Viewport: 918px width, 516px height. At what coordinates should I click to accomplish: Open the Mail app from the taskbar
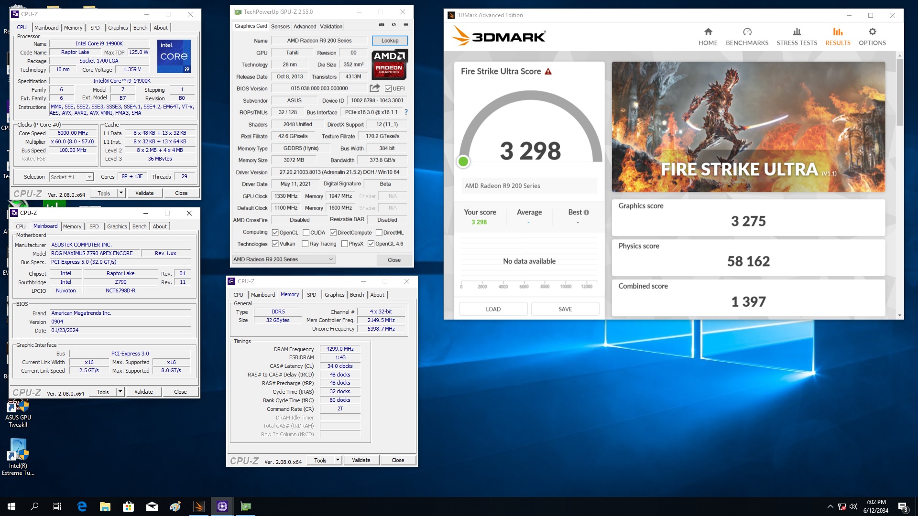152,506
